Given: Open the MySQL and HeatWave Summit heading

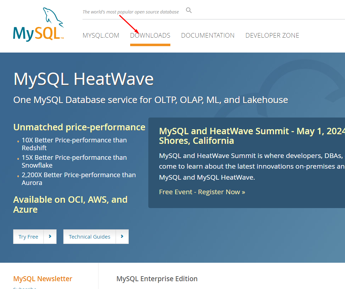Looking at the screenshot, I should 252,136.
